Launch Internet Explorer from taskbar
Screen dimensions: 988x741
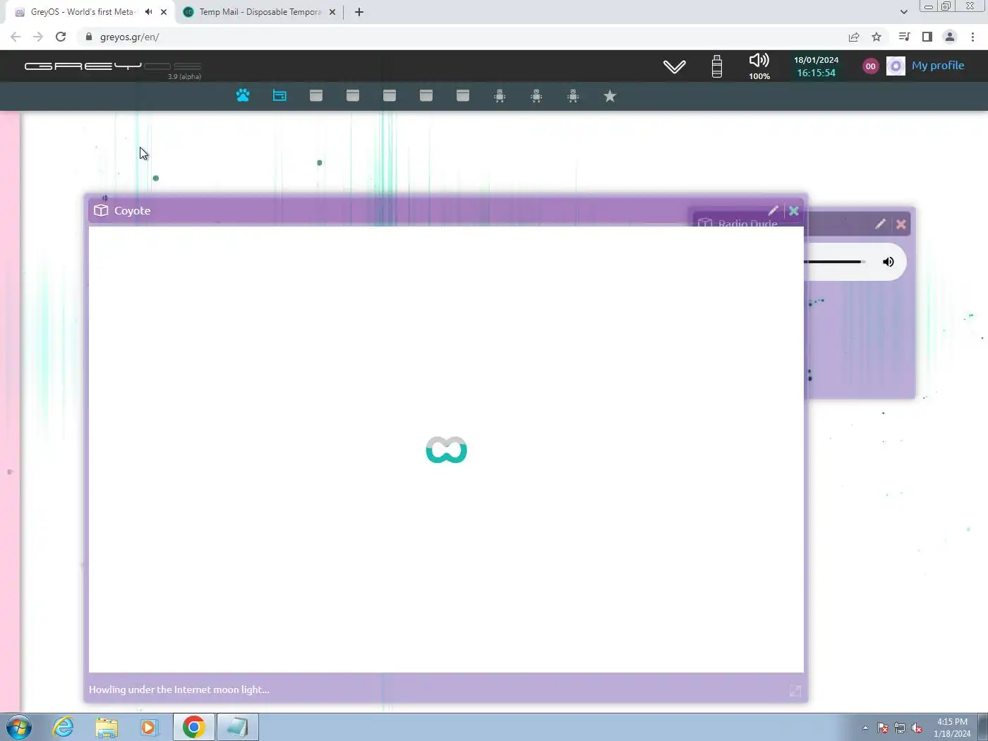tap(64, 727)
